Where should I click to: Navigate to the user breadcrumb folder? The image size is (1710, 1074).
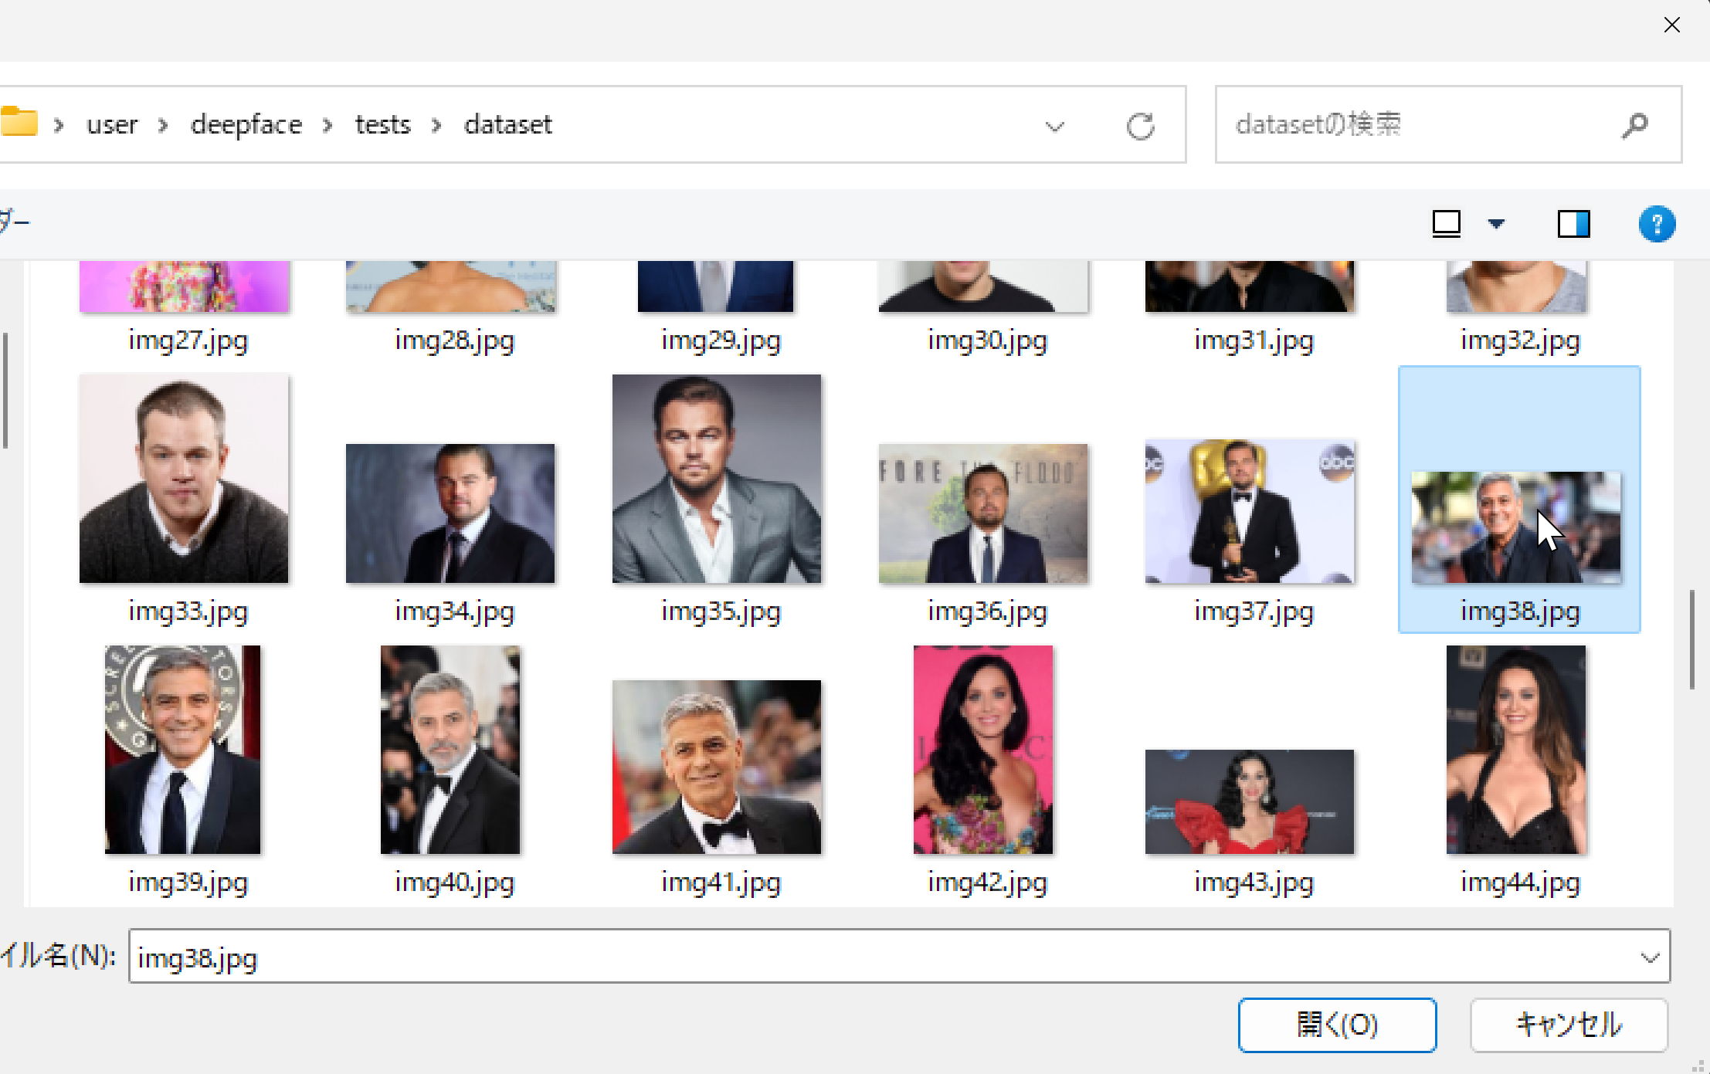[112, 124]
